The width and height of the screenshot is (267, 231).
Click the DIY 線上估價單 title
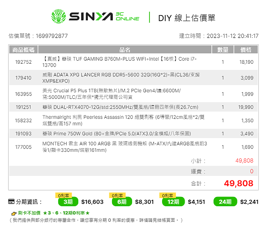(x=187, y=18)
